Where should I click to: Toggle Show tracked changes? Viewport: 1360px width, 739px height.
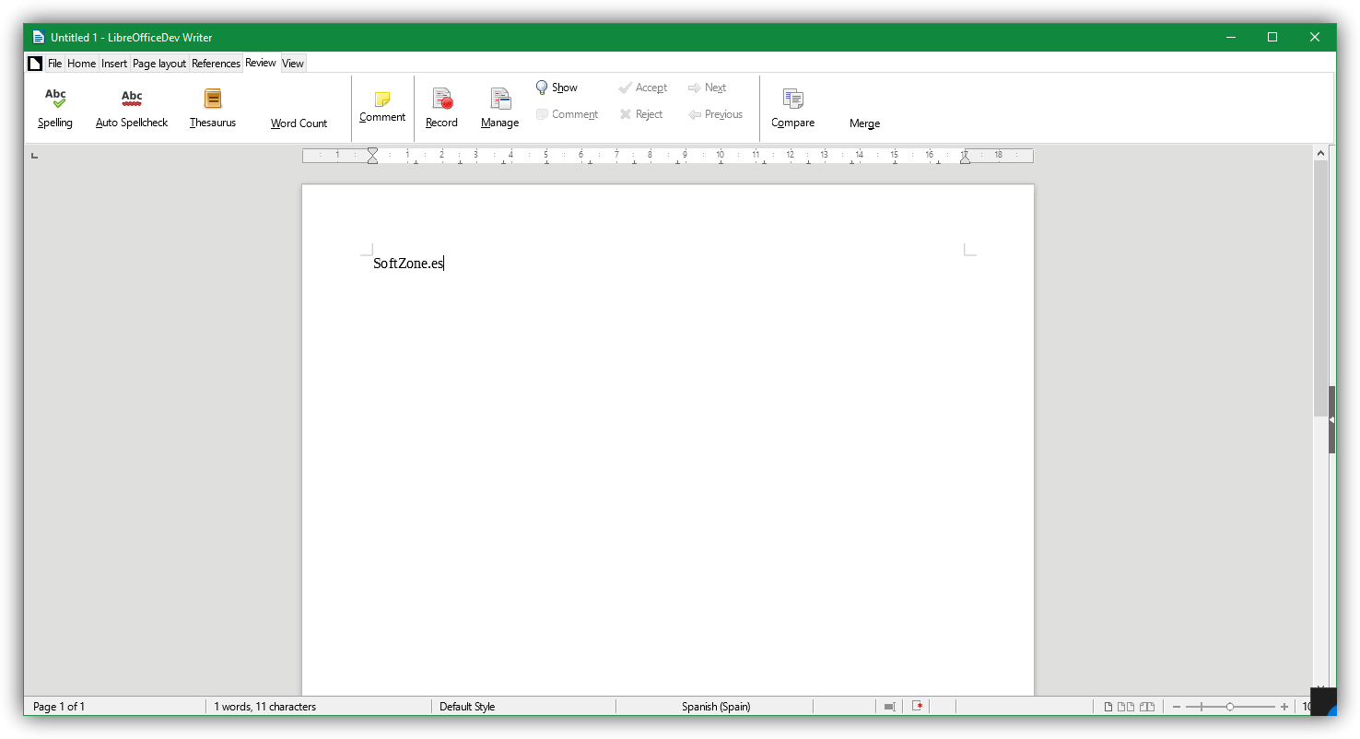click(x=557, y=88)
